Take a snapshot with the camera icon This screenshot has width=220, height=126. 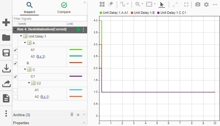click(198, 5)
